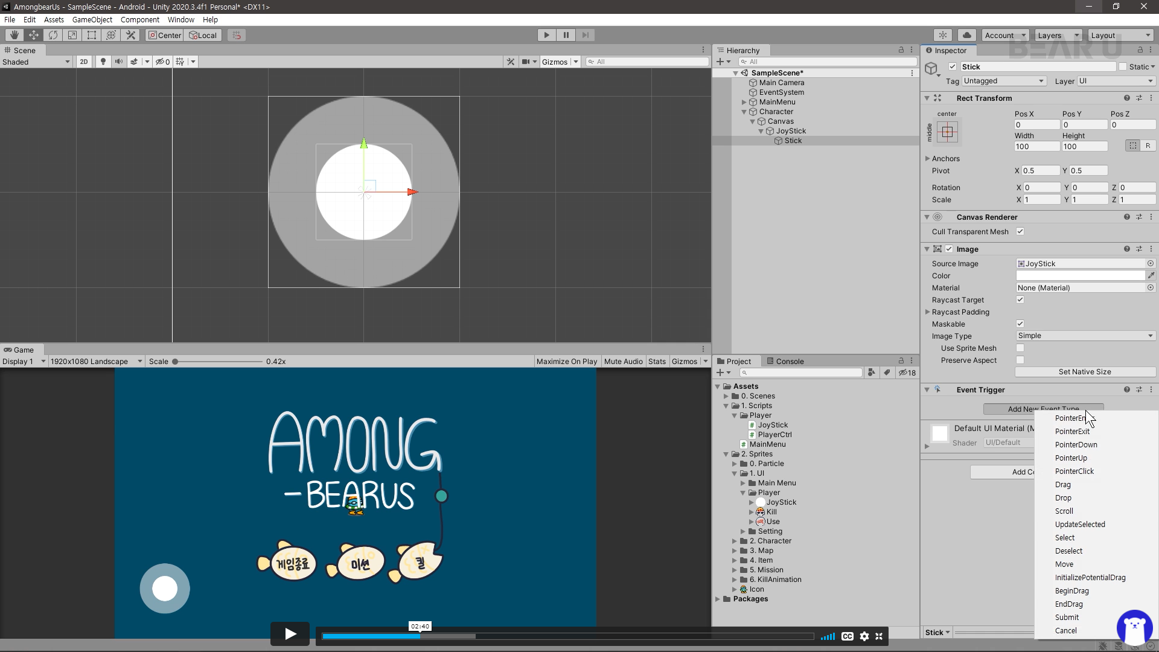This screenshot has width=1159, height=652.
Task: Open Stats in Game view
Action: 657,361
